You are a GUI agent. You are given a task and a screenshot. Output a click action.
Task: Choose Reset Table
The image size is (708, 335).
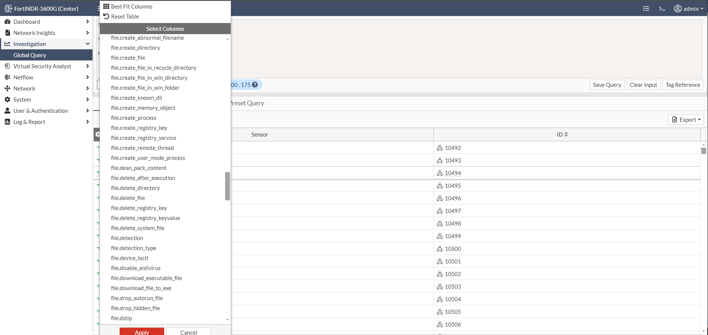click(125, 16)
